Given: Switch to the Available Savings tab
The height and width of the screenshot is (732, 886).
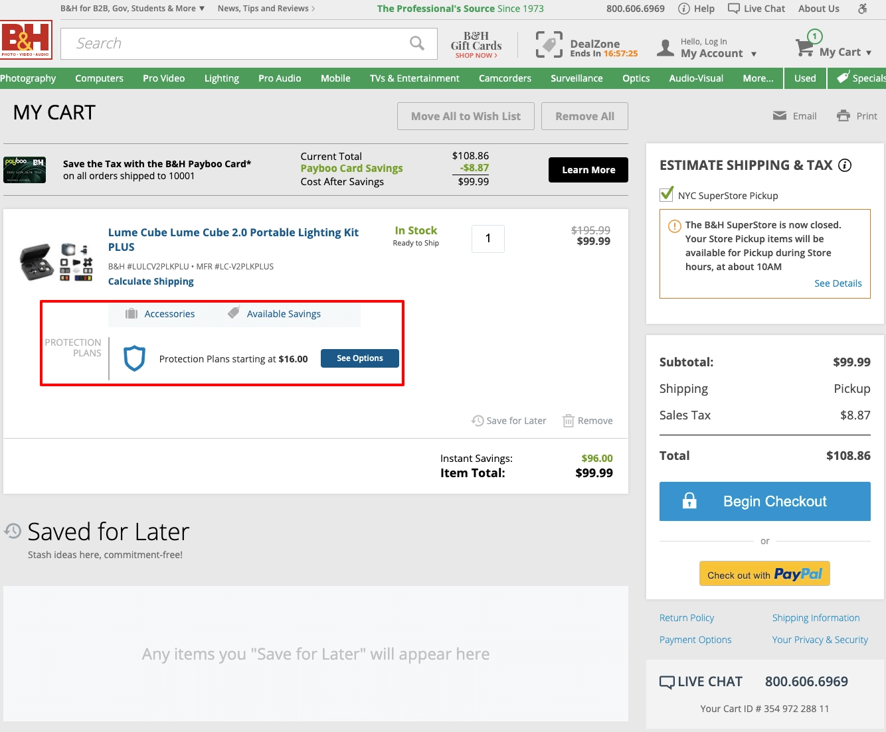Looking at the screenshot, I should coord(283,314).
